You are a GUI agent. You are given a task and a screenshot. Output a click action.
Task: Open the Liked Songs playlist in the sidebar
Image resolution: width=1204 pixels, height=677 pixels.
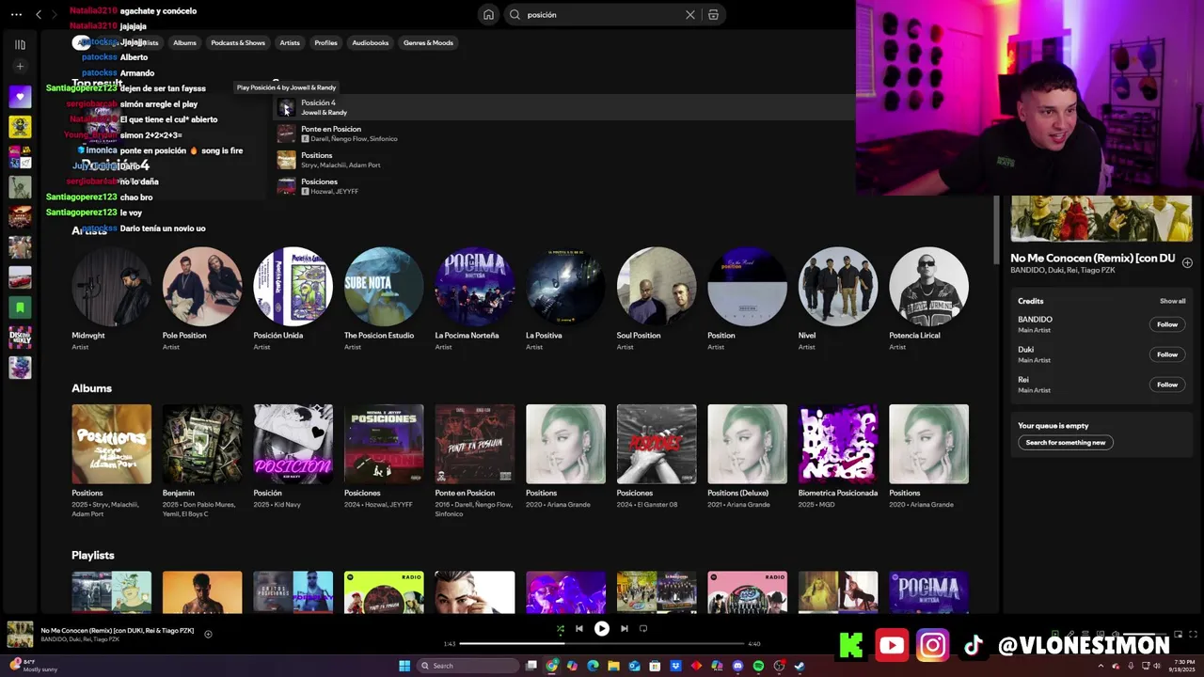pyautogui.click(x=20, y=97)
